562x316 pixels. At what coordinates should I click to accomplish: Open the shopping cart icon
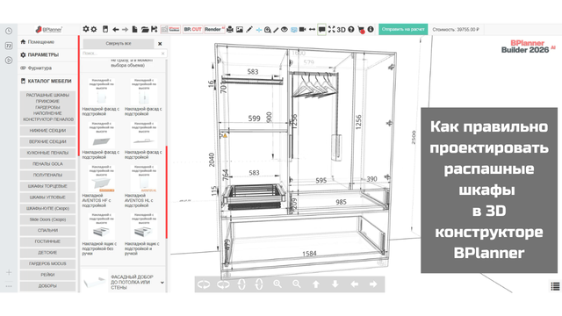click(361, 30)
